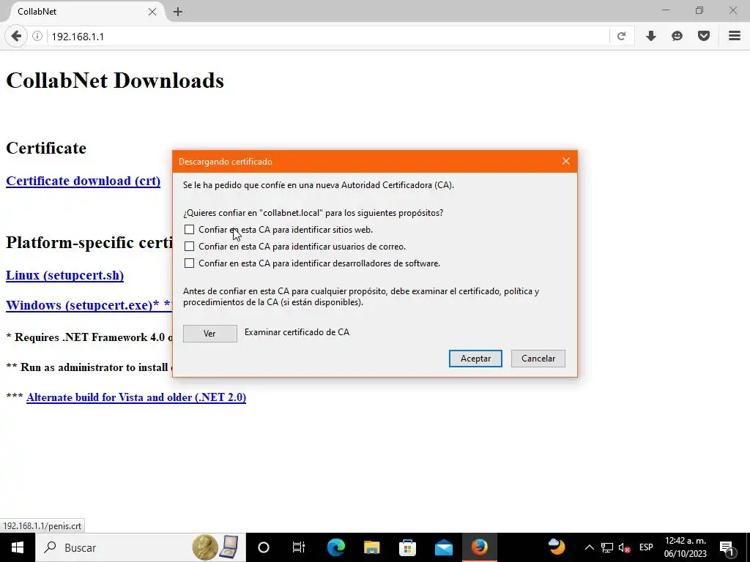Open the network icon in the system tray
Screen dimensions: 750x562
tap(607, 547)
